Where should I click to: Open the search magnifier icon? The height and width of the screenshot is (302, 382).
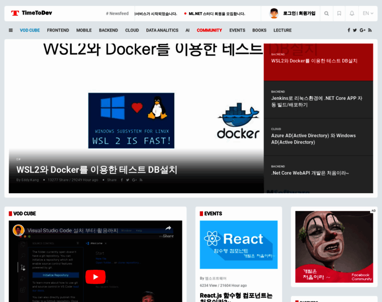click(326, 14)
